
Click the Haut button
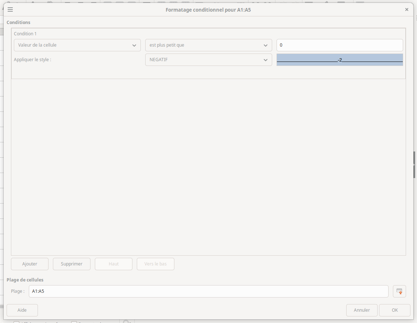113,264
